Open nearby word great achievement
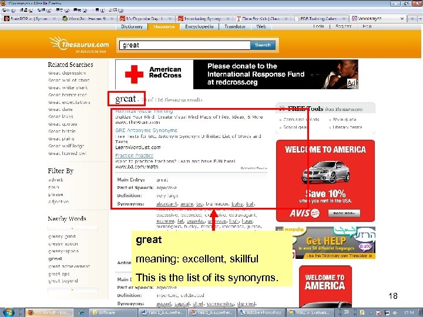423x317 pixels. coord(69,266)
